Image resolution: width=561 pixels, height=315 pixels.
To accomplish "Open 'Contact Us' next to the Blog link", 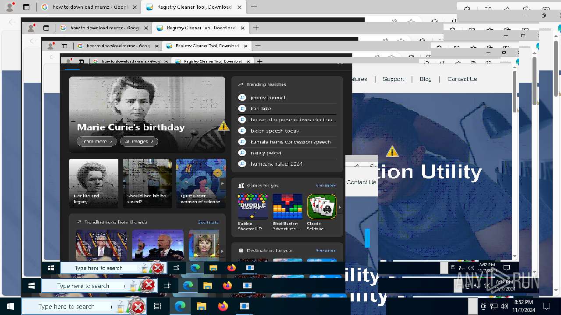I will click(462, 79).
